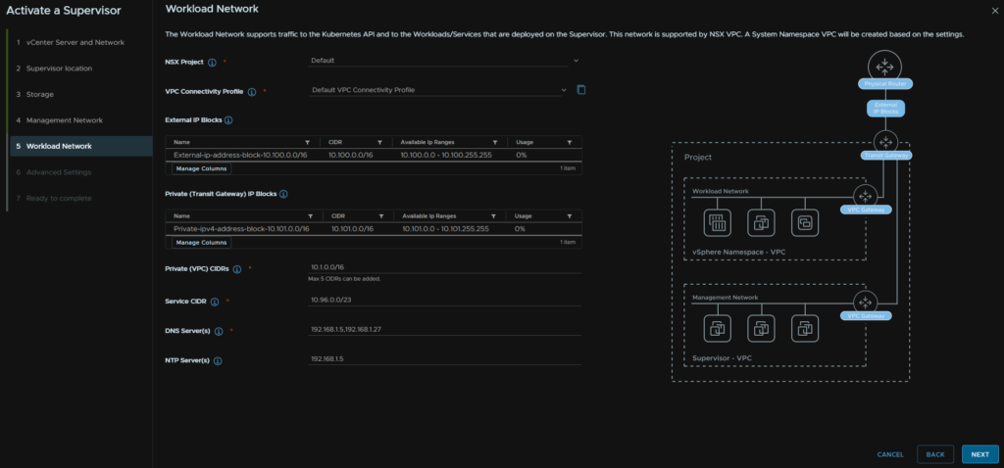
Task: Click the NTP Server(s) info icon
Action: (x=218, y=360)
